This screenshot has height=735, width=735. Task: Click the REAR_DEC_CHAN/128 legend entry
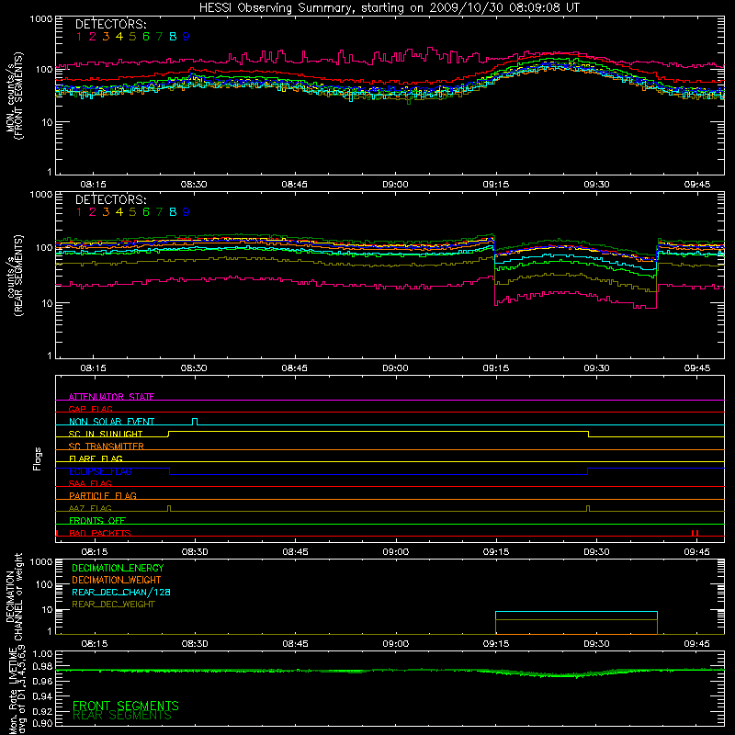pos(121,592)
